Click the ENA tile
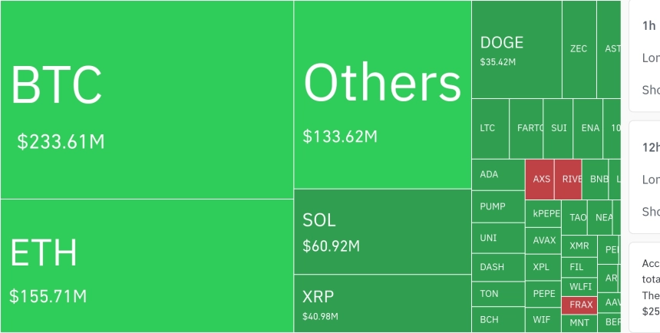Screen dimensions: 660x333 (590, 128)
